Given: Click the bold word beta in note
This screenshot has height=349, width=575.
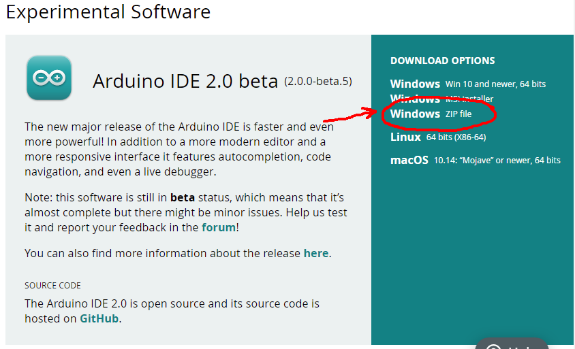Looking at the screenshot, I should 183,197.
